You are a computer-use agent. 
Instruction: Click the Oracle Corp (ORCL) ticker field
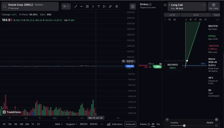tap(30, 7)
